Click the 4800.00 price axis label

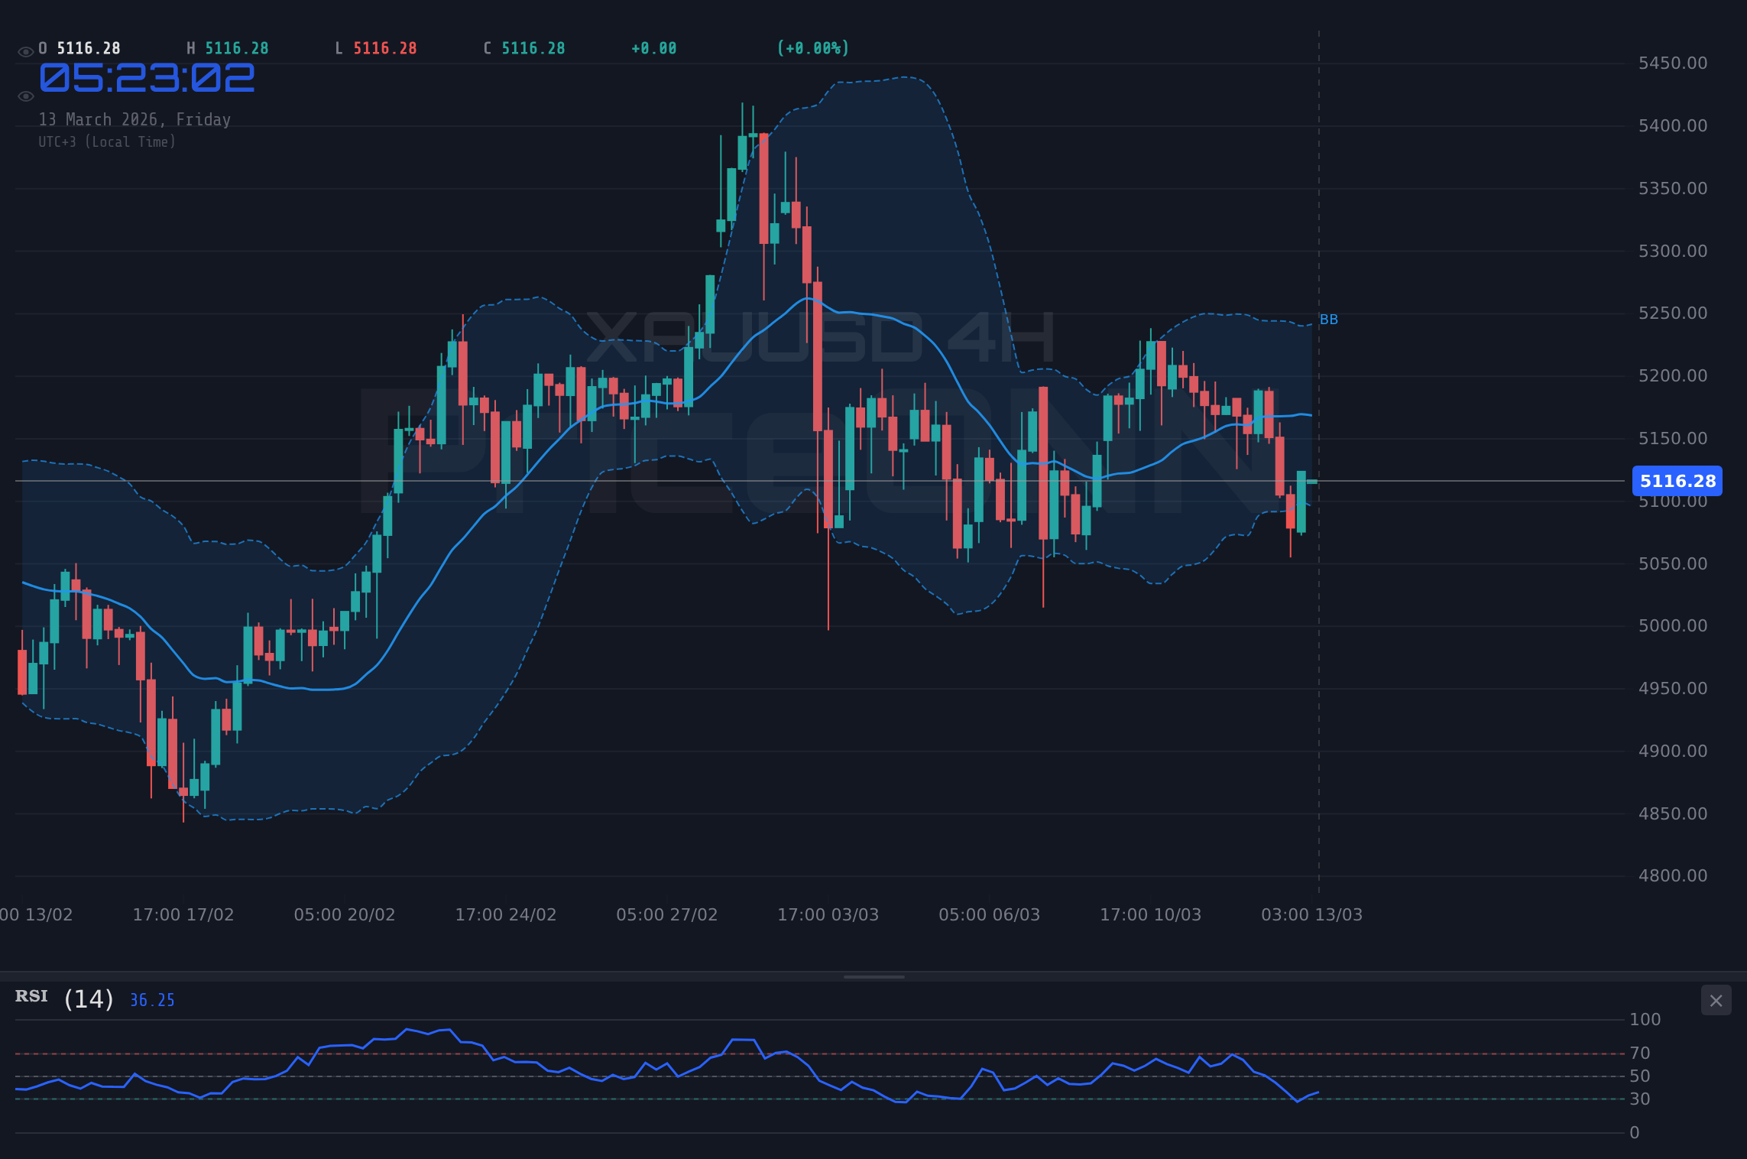click(1673, 875)
